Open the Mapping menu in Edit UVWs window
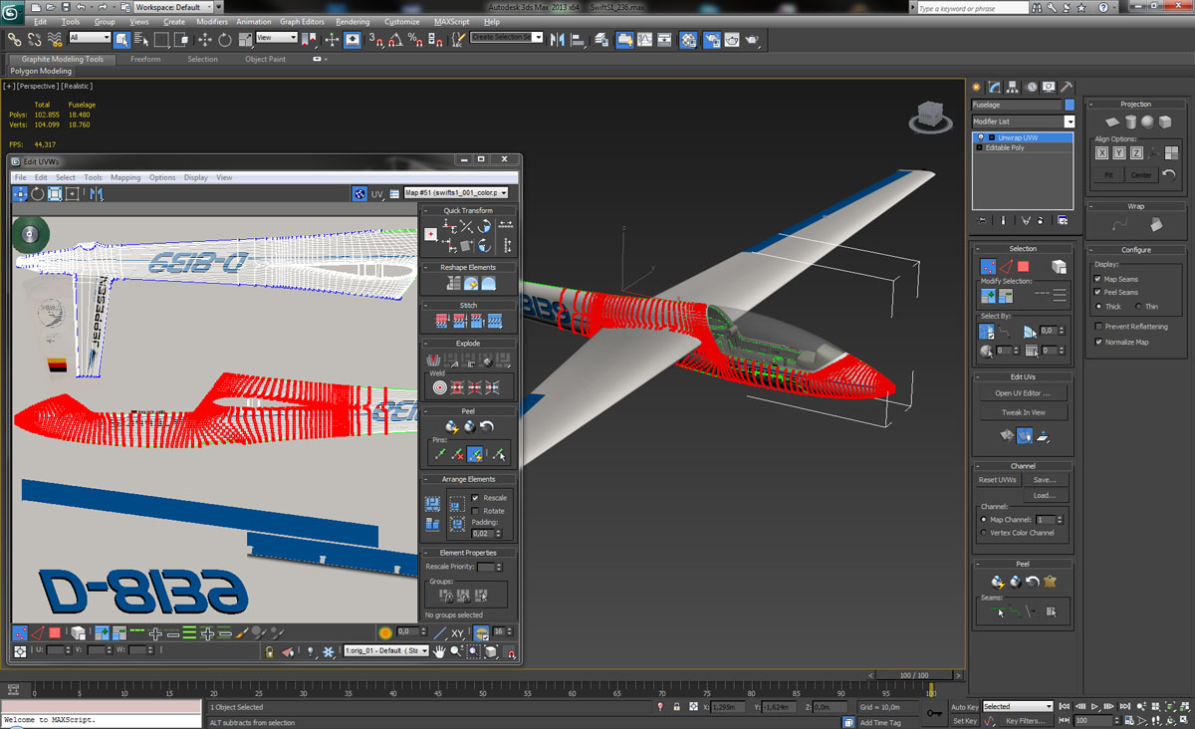1195x729 pixels. point(125,177)
